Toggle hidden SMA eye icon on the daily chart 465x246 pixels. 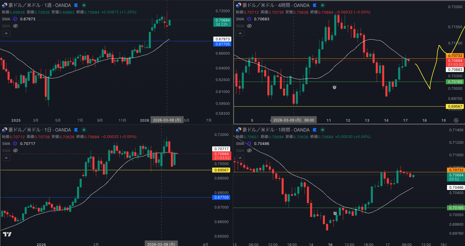(x=15, y=150)
